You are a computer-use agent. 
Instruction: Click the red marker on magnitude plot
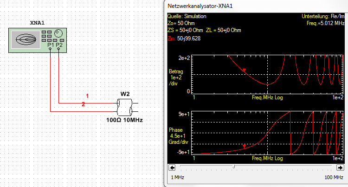pos(244,71)
